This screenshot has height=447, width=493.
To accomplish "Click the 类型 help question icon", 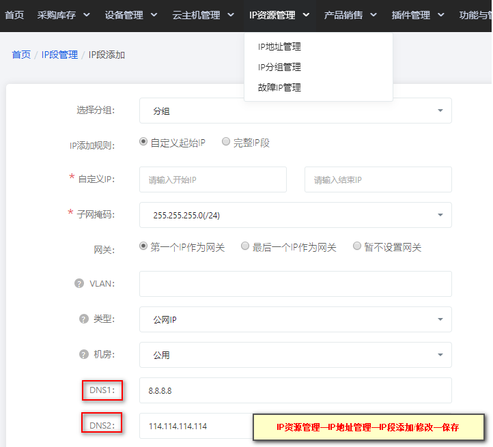I will (x=83, y=319).
